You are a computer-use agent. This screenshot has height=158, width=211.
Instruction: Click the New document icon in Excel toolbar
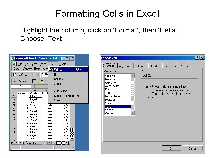pos(15,75)
